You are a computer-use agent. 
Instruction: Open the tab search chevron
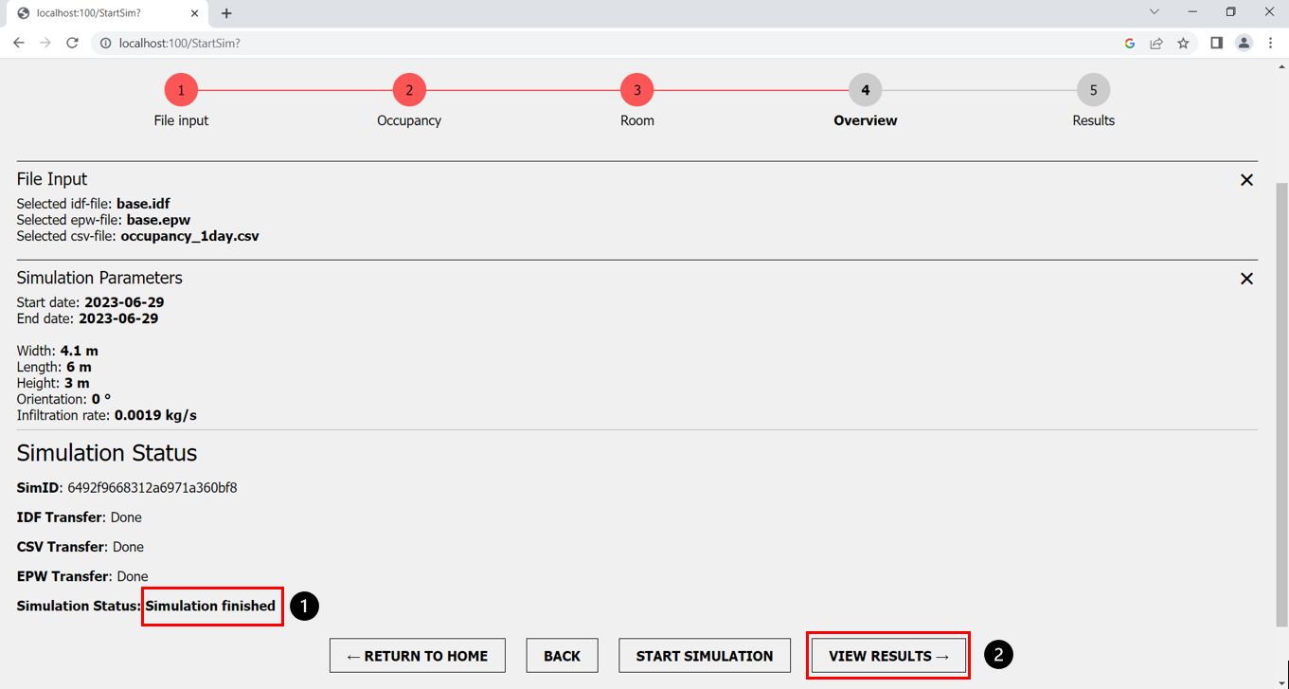tap(1155, 12)
